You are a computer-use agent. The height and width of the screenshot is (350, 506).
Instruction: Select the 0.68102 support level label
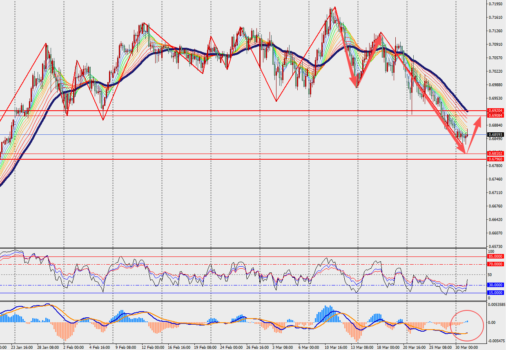(x=495, y=154)
